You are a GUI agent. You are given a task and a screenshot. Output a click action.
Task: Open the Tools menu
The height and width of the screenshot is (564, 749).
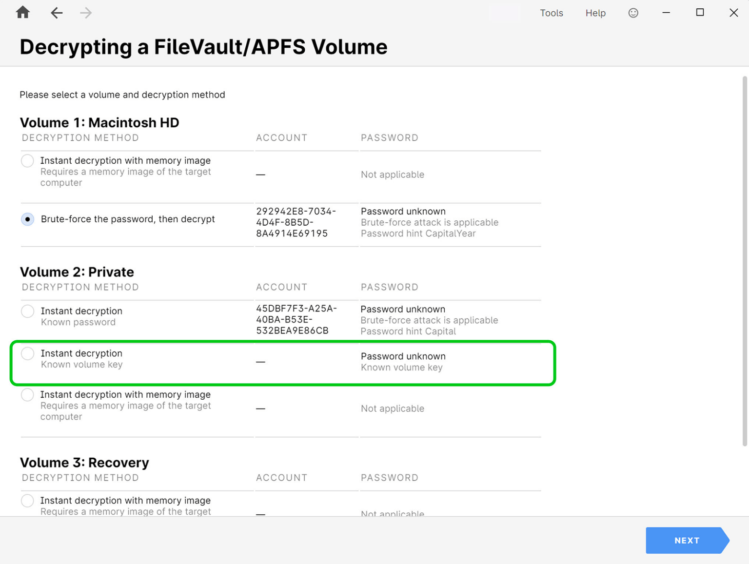click(x=551, y=13)
